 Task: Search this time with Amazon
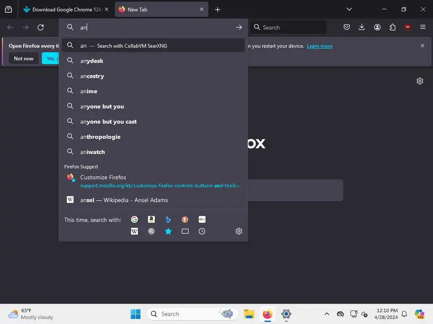(151, 219)
